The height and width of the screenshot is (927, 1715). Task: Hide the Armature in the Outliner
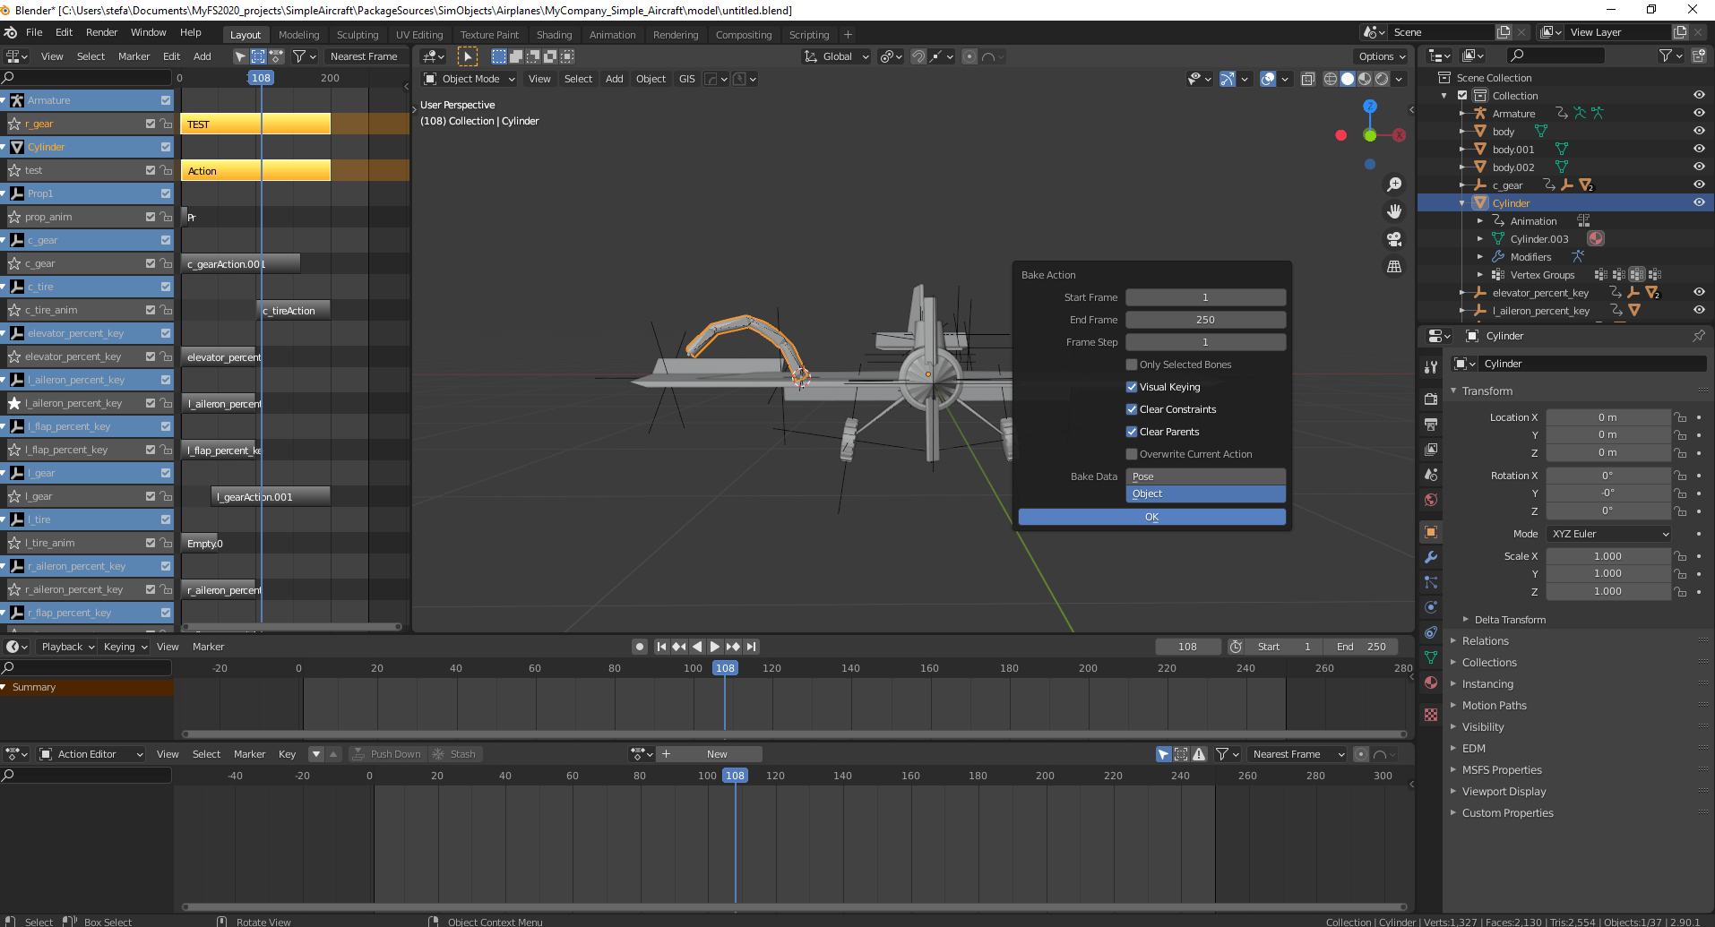[1698, 113]
